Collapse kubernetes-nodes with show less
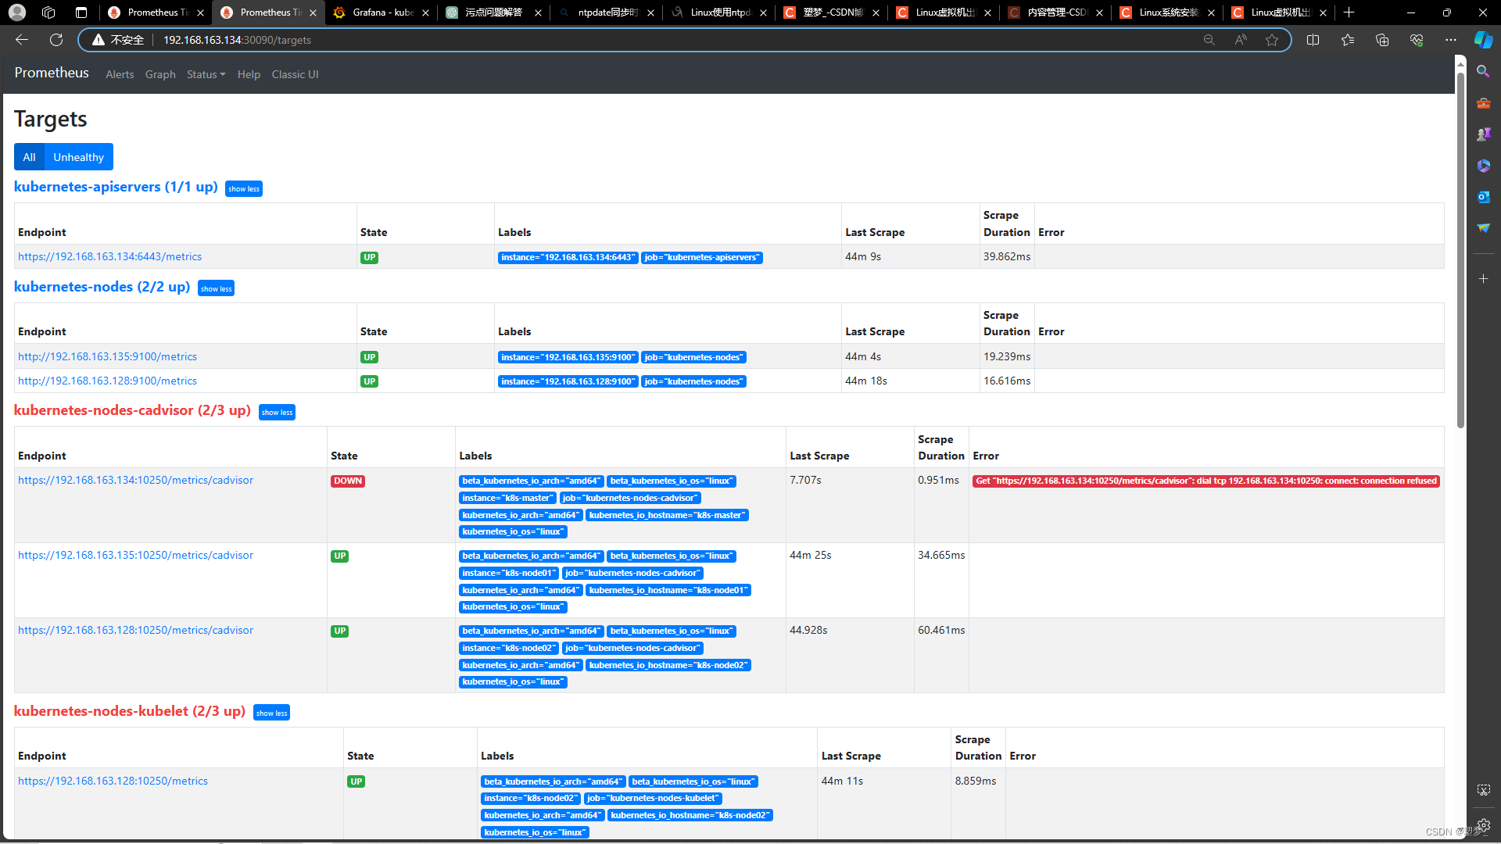 pos(216,288)
